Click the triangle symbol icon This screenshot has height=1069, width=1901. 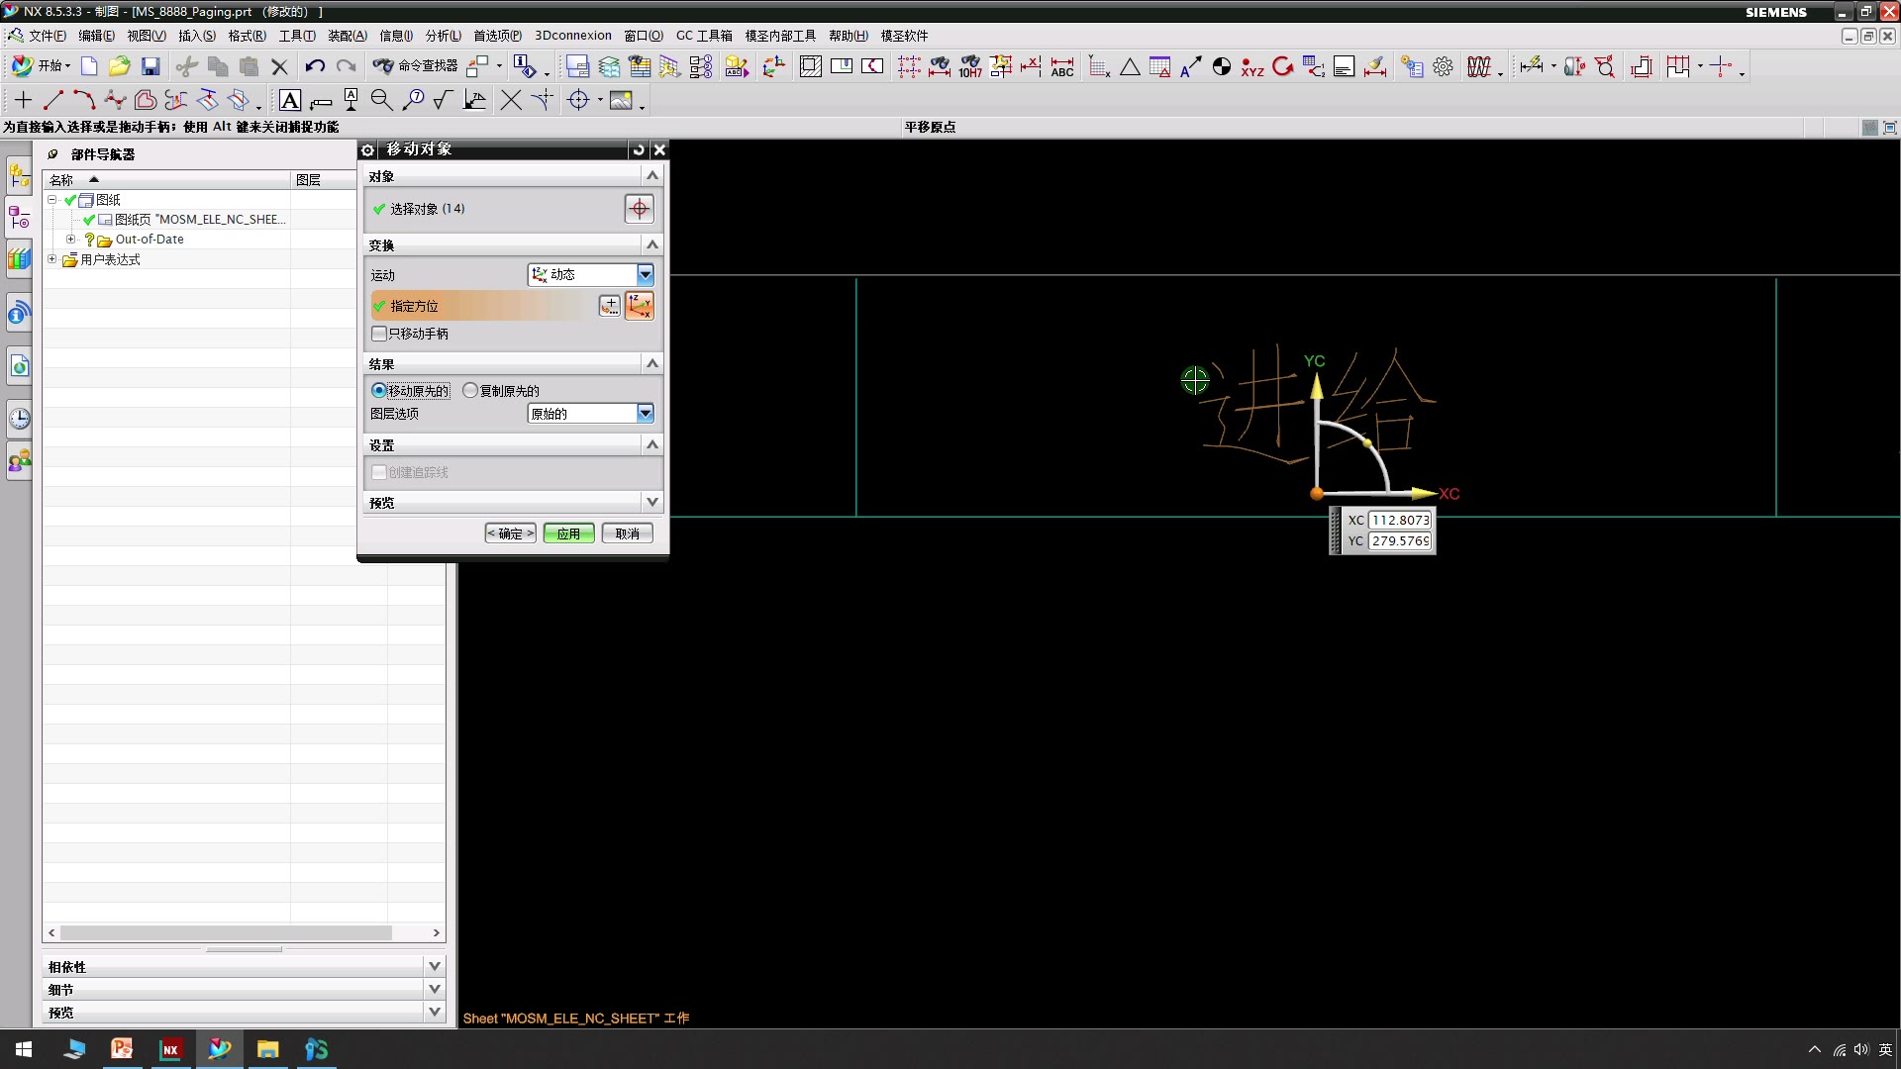click(1130, 66)
